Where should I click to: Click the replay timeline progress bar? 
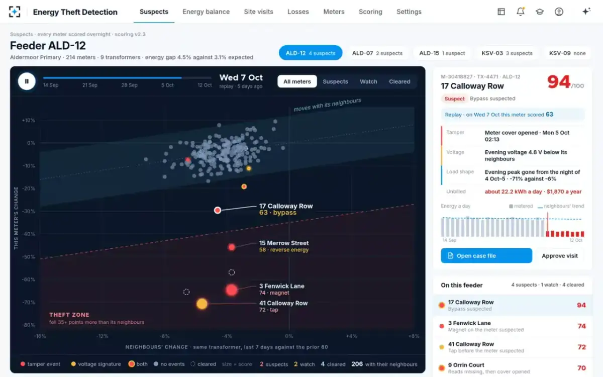click(x=128, y=78)
